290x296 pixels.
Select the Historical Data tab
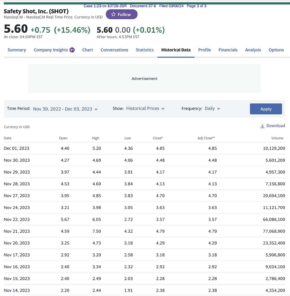176,50
